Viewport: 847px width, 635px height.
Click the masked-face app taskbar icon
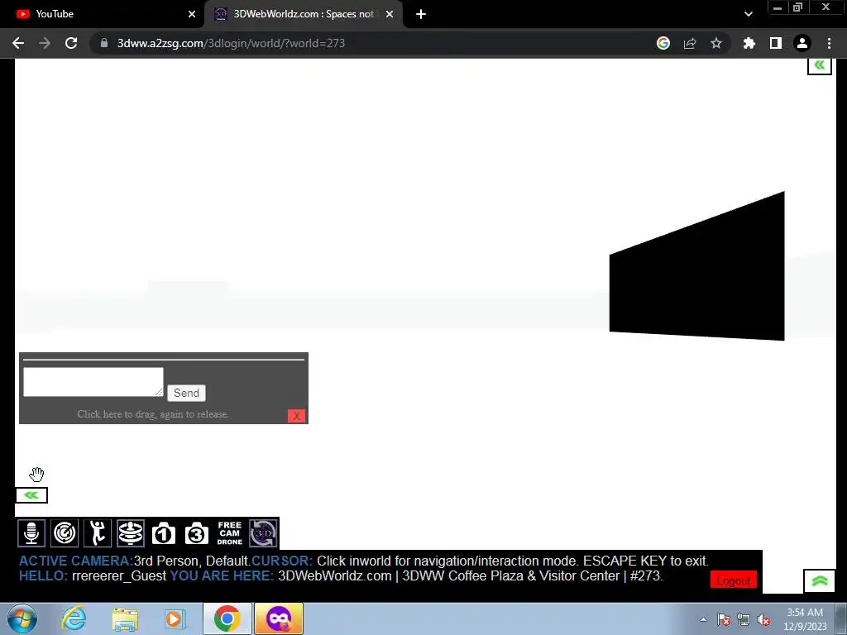click(x=279, y=618)
